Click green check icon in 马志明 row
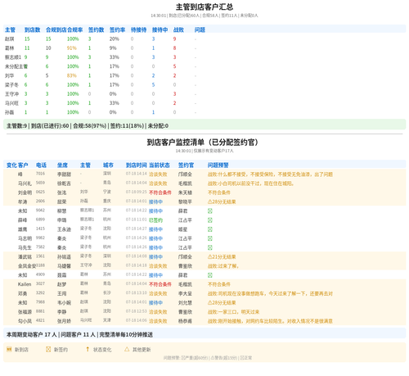This screenshot has height=376, width=409. [210, 238]
